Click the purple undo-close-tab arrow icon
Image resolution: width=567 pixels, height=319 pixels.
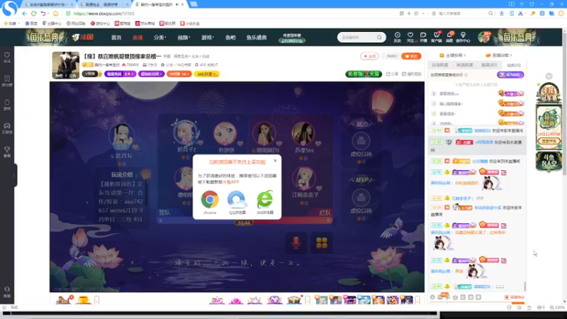pyautogui.click(x=43, y=13)
